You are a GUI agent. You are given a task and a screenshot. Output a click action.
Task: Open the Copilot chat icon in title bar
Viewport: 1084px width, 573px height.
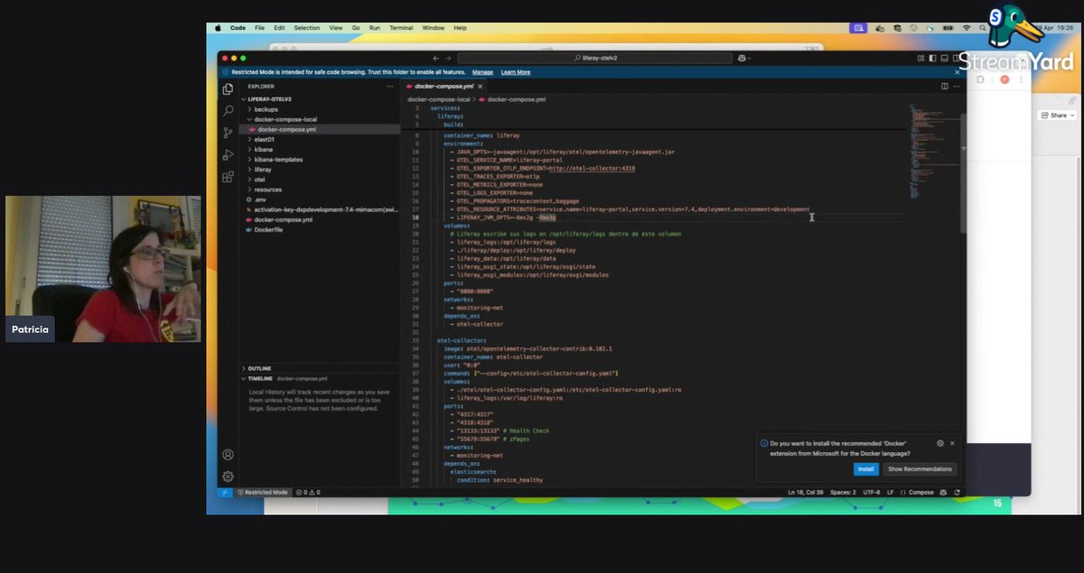pyautogui.click(x=743, y=58)
